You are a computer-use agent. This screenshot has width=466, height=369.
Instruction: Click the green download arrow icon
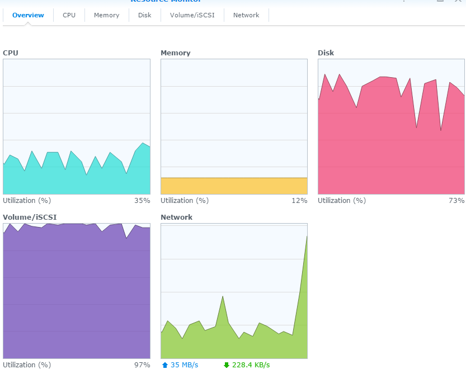click(227, 365)
